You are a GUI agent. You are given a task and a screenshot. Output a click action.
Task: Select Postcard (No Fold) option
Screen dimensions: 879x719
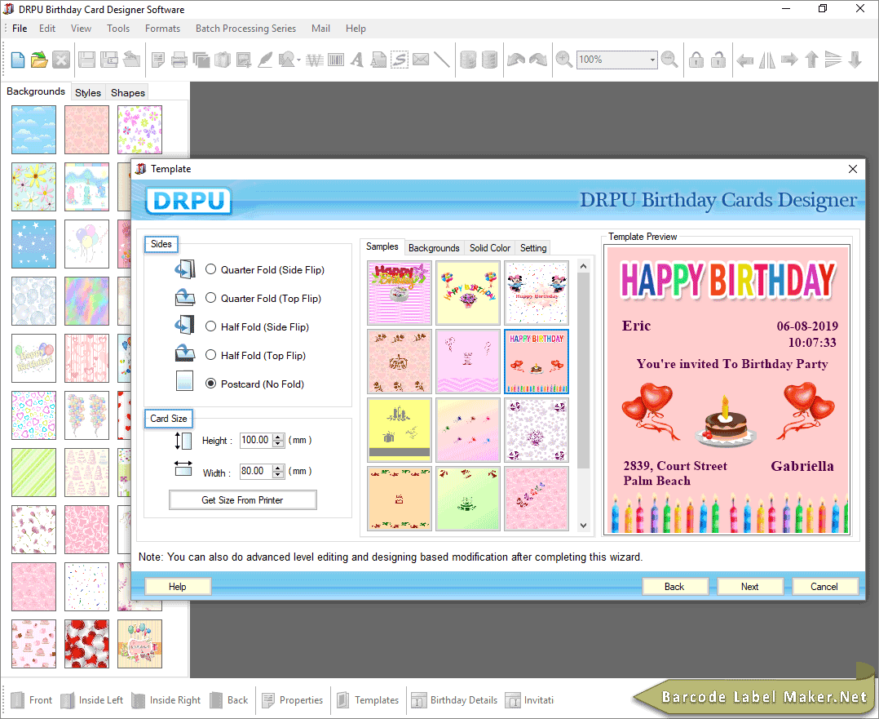[x=210, y=384]
